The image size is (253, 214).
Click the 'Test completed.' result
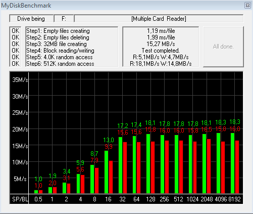coord(161,51)
